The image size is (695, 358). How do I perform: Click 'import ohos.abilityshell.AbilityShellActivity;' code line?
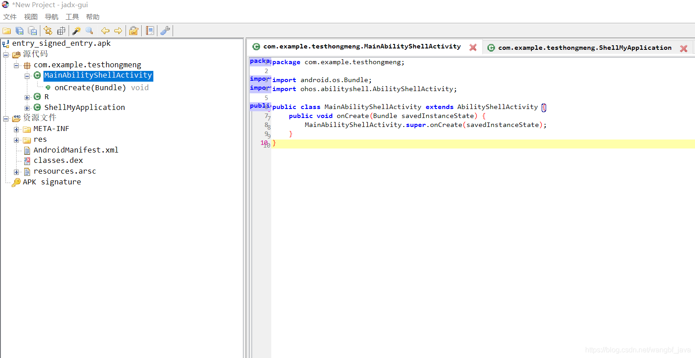tap(365, 89)
